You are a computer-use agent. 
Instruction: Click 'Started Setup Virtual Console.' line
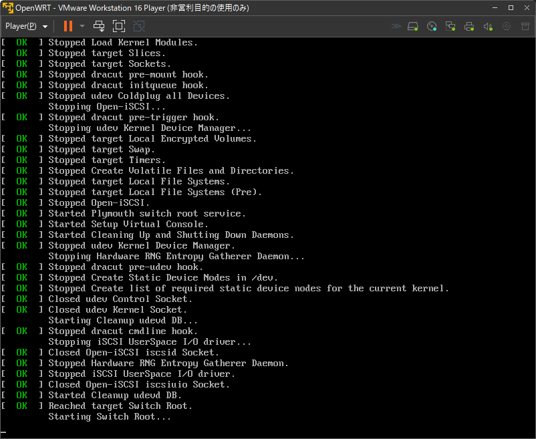128,224
